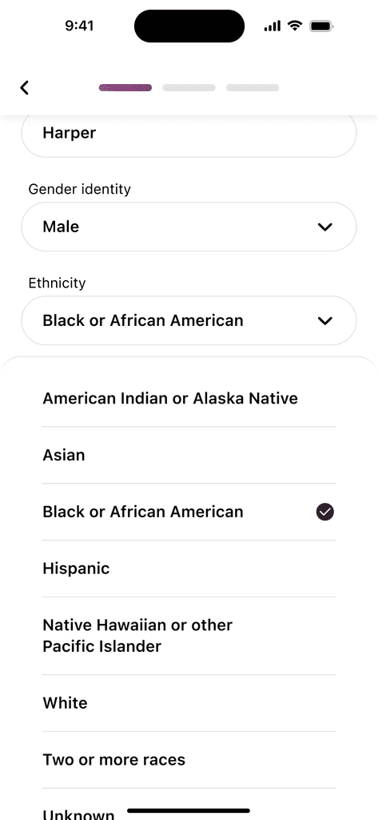Tap the Wi-Fi status icon

tap(295, 26)
